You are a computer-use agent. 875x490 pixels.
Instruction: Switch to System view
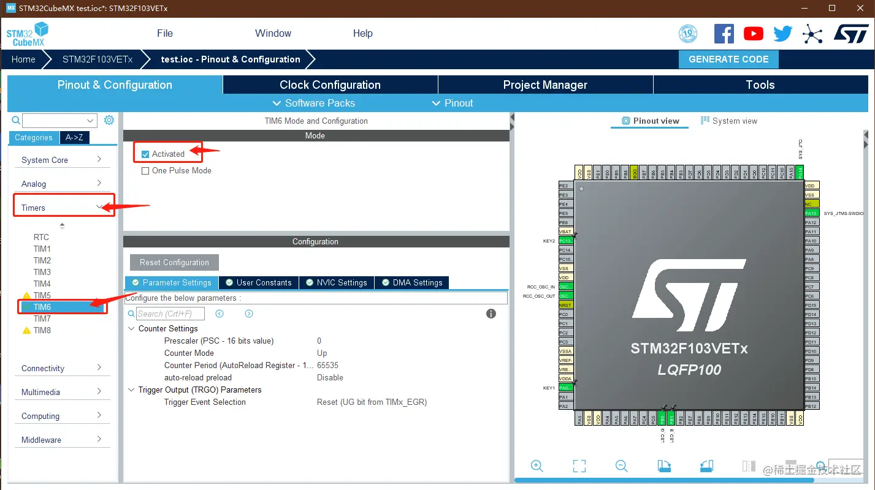[728, 121]
